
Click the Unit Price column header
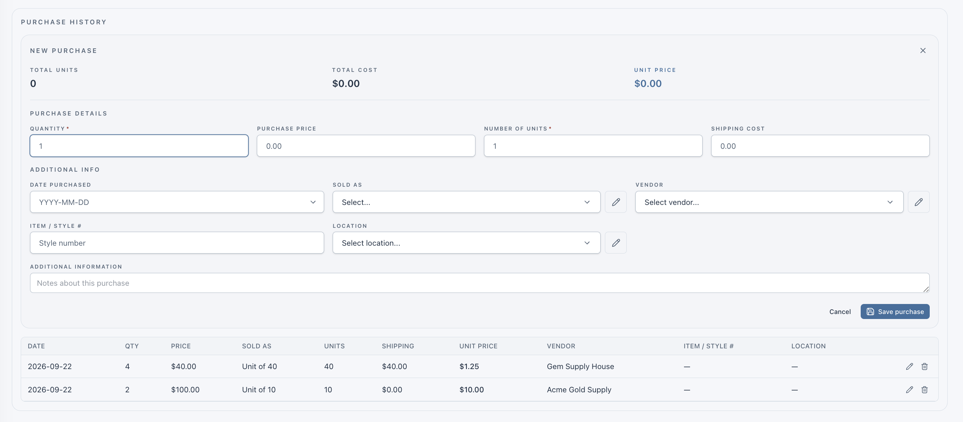pyautogui.click(x=478, y=346)
